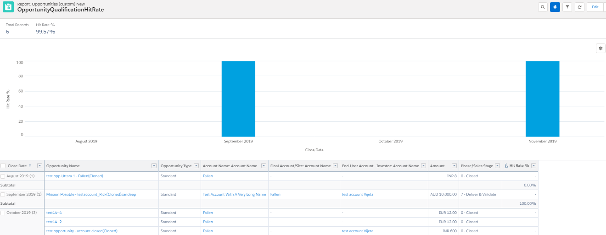Open the Opportunity Name column dropdown
This screenshot has height=235, width=606.
pyautogui.click(x=154, y=166)
